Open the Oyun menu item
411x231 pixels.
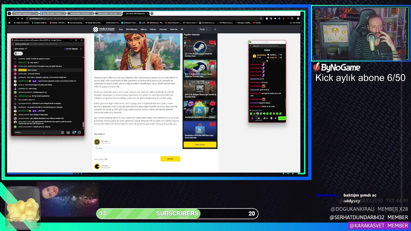[121, 29]
